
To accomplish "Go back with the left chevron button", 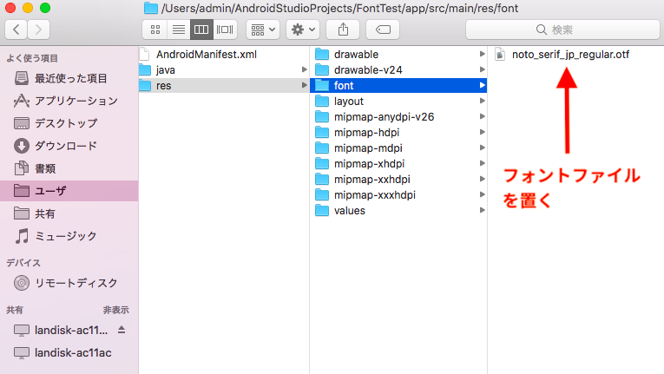I will click(x=16, y=30).
